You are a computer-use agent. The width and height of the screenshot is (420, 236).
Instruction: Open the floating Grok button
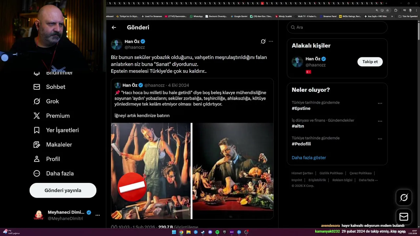click(x=404, y=197)
